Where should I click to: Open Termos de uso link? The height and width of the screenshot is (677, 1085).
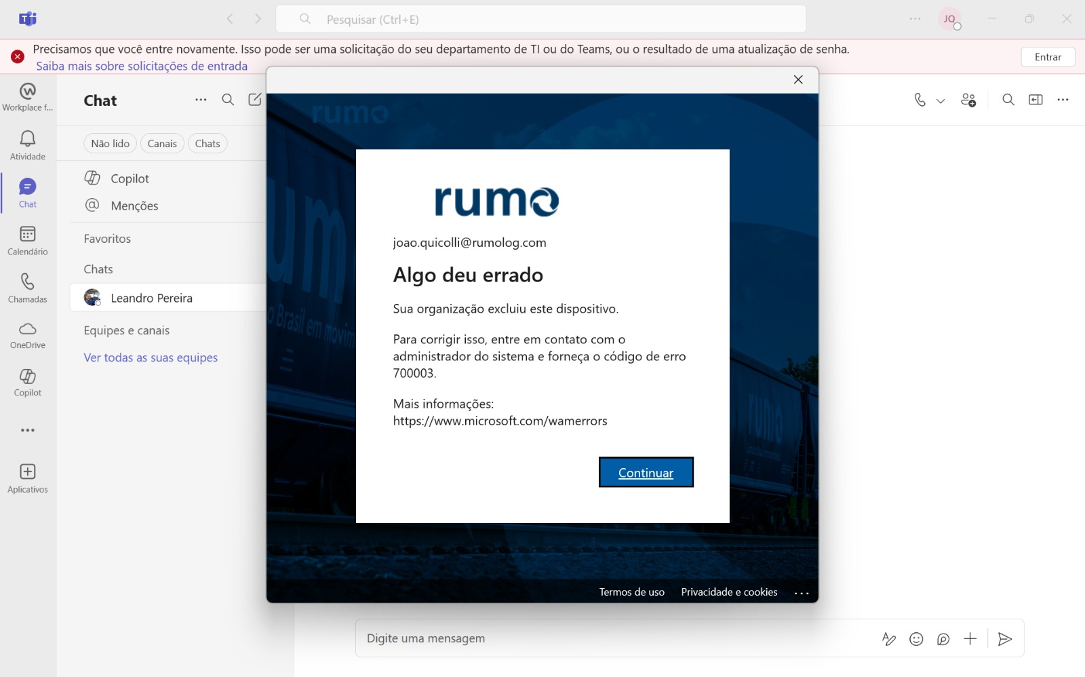coord(632,592)
